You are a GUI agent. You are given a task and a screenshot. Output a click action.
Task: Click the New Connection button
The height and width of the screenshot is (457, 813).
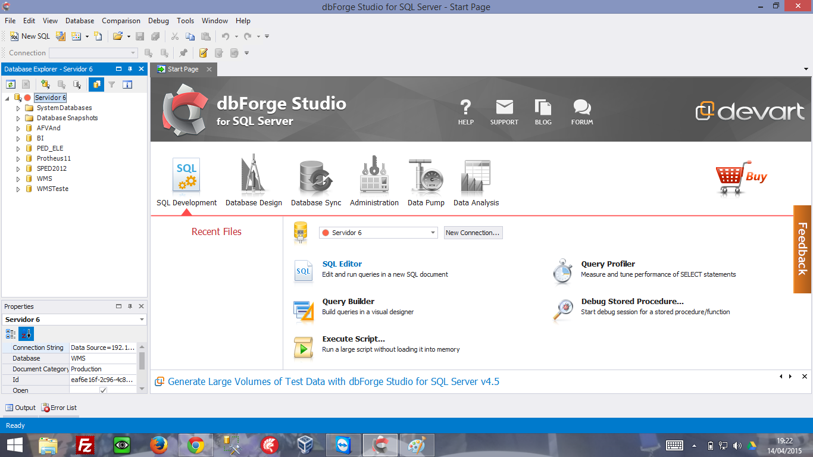click(473, 232)
